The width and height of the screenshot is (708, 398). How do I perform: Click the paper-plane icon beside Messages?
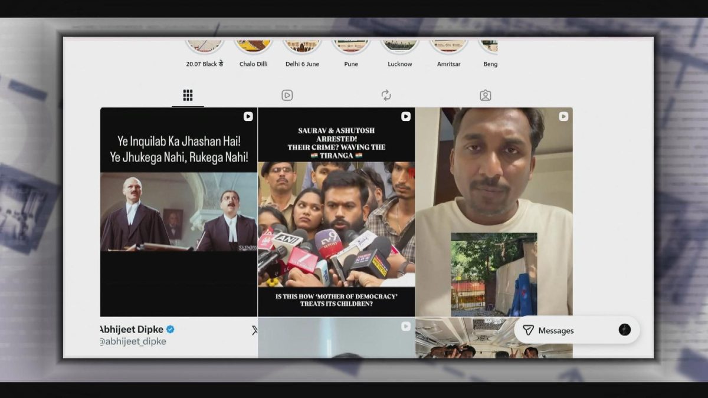point(528,330)
